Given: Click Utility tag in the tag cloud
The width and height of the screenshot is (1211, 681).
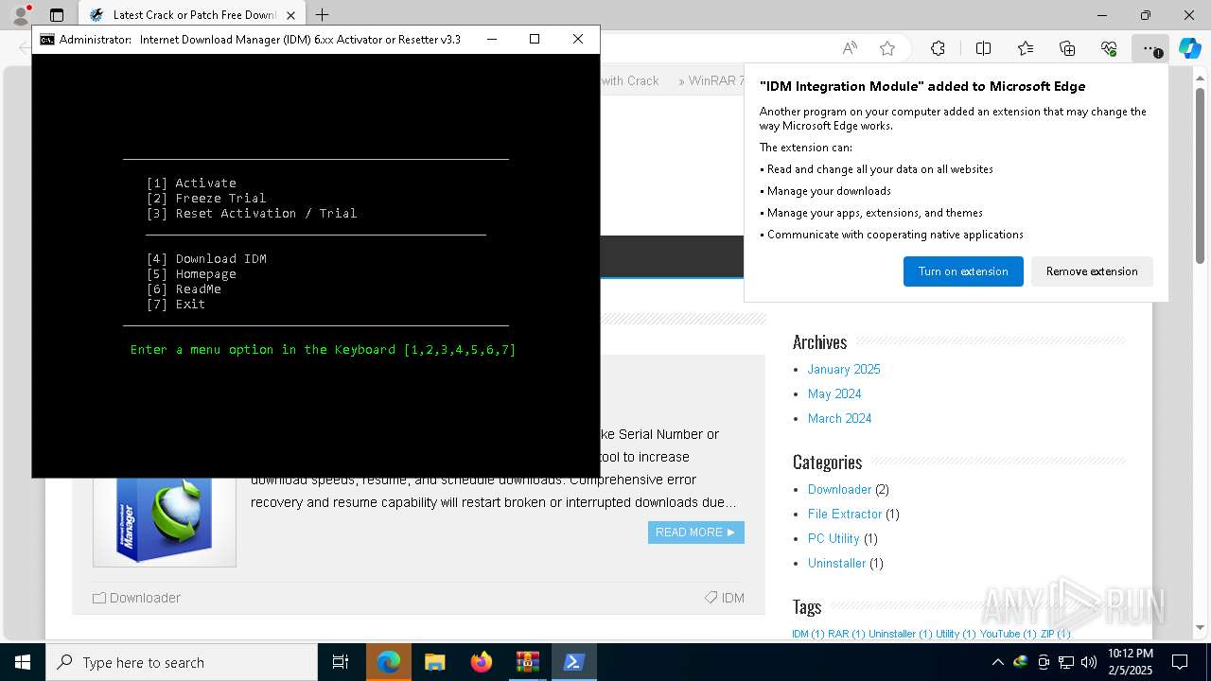Looking at the screenshot, I should (x=947, y=634).
